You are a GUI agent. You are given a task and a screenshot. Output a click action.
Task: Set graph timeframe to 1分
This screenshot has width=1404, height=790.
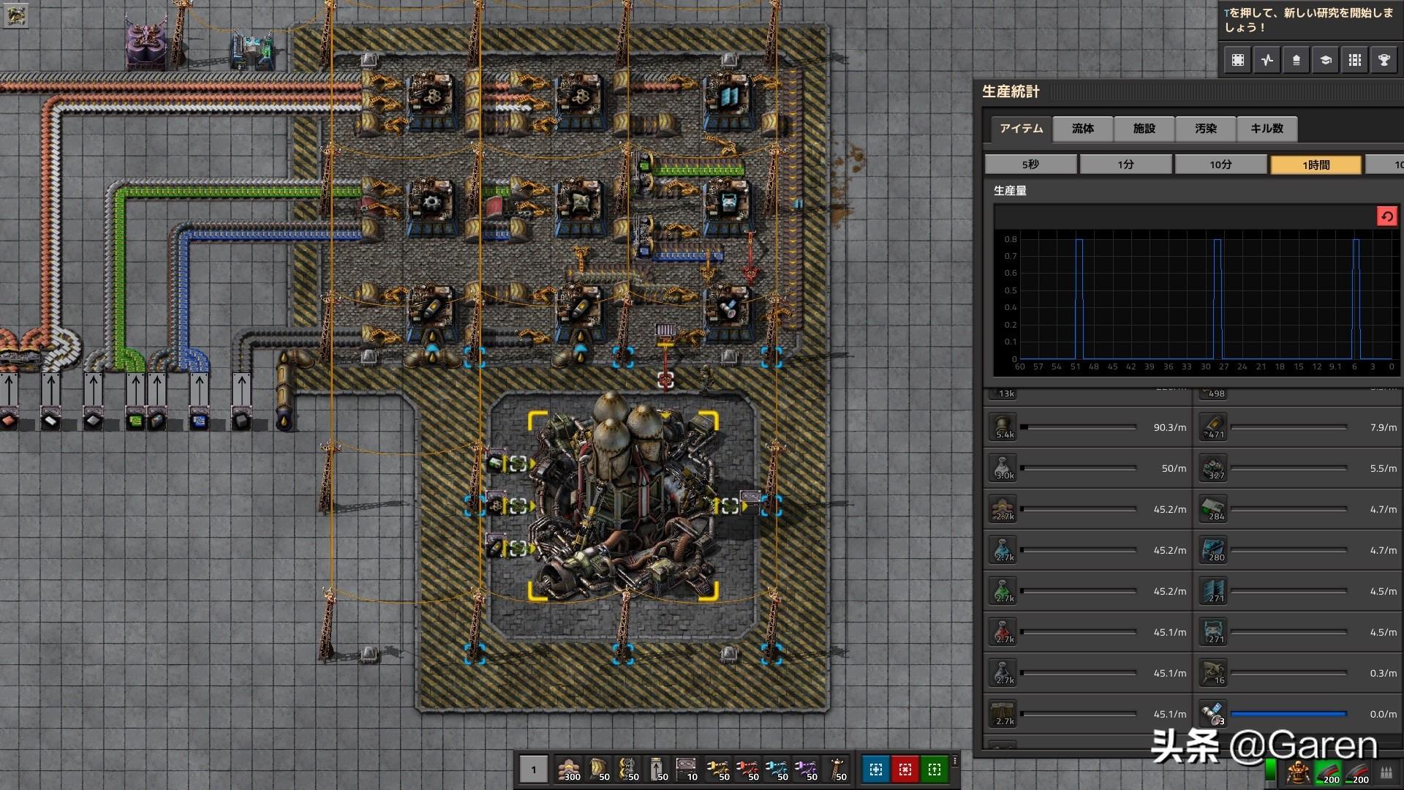1125,165
